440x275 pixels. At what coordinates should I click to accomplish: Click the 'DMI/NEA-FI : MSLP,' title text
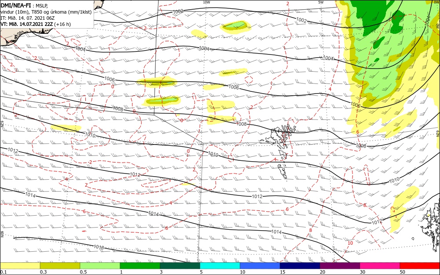tap(24, 6)
